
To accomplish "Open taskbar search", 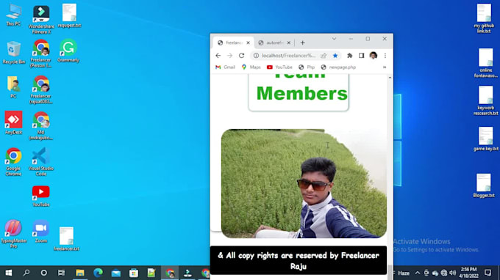I will tap(26, 273).
